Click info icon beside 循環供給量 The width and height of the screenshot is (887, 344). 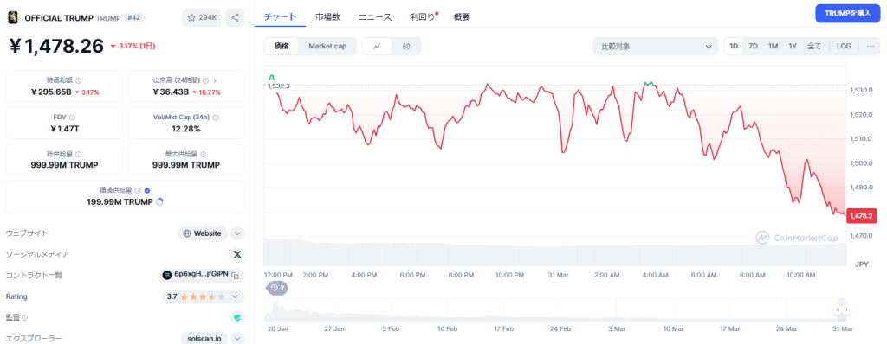click(x=138, y=191)
